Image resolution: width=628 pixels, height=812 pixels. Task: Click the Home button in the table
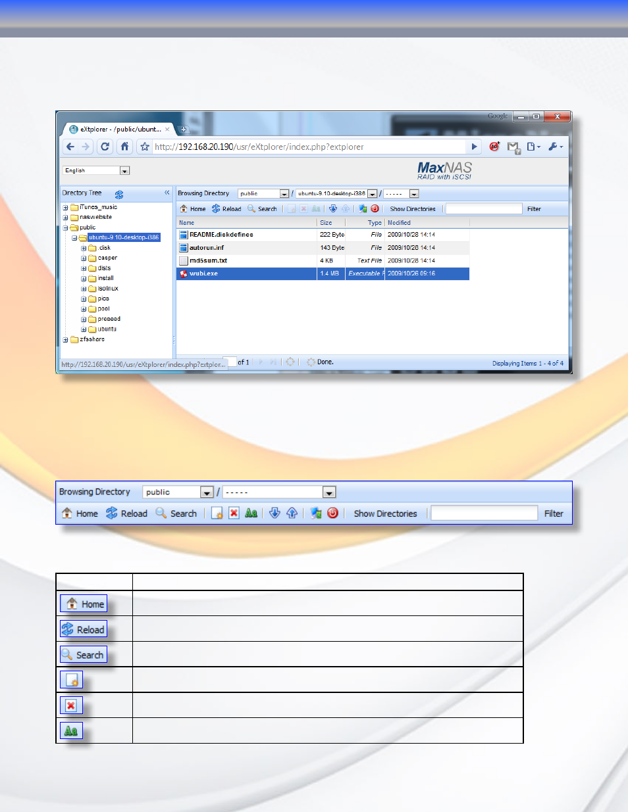click(84, 604)
